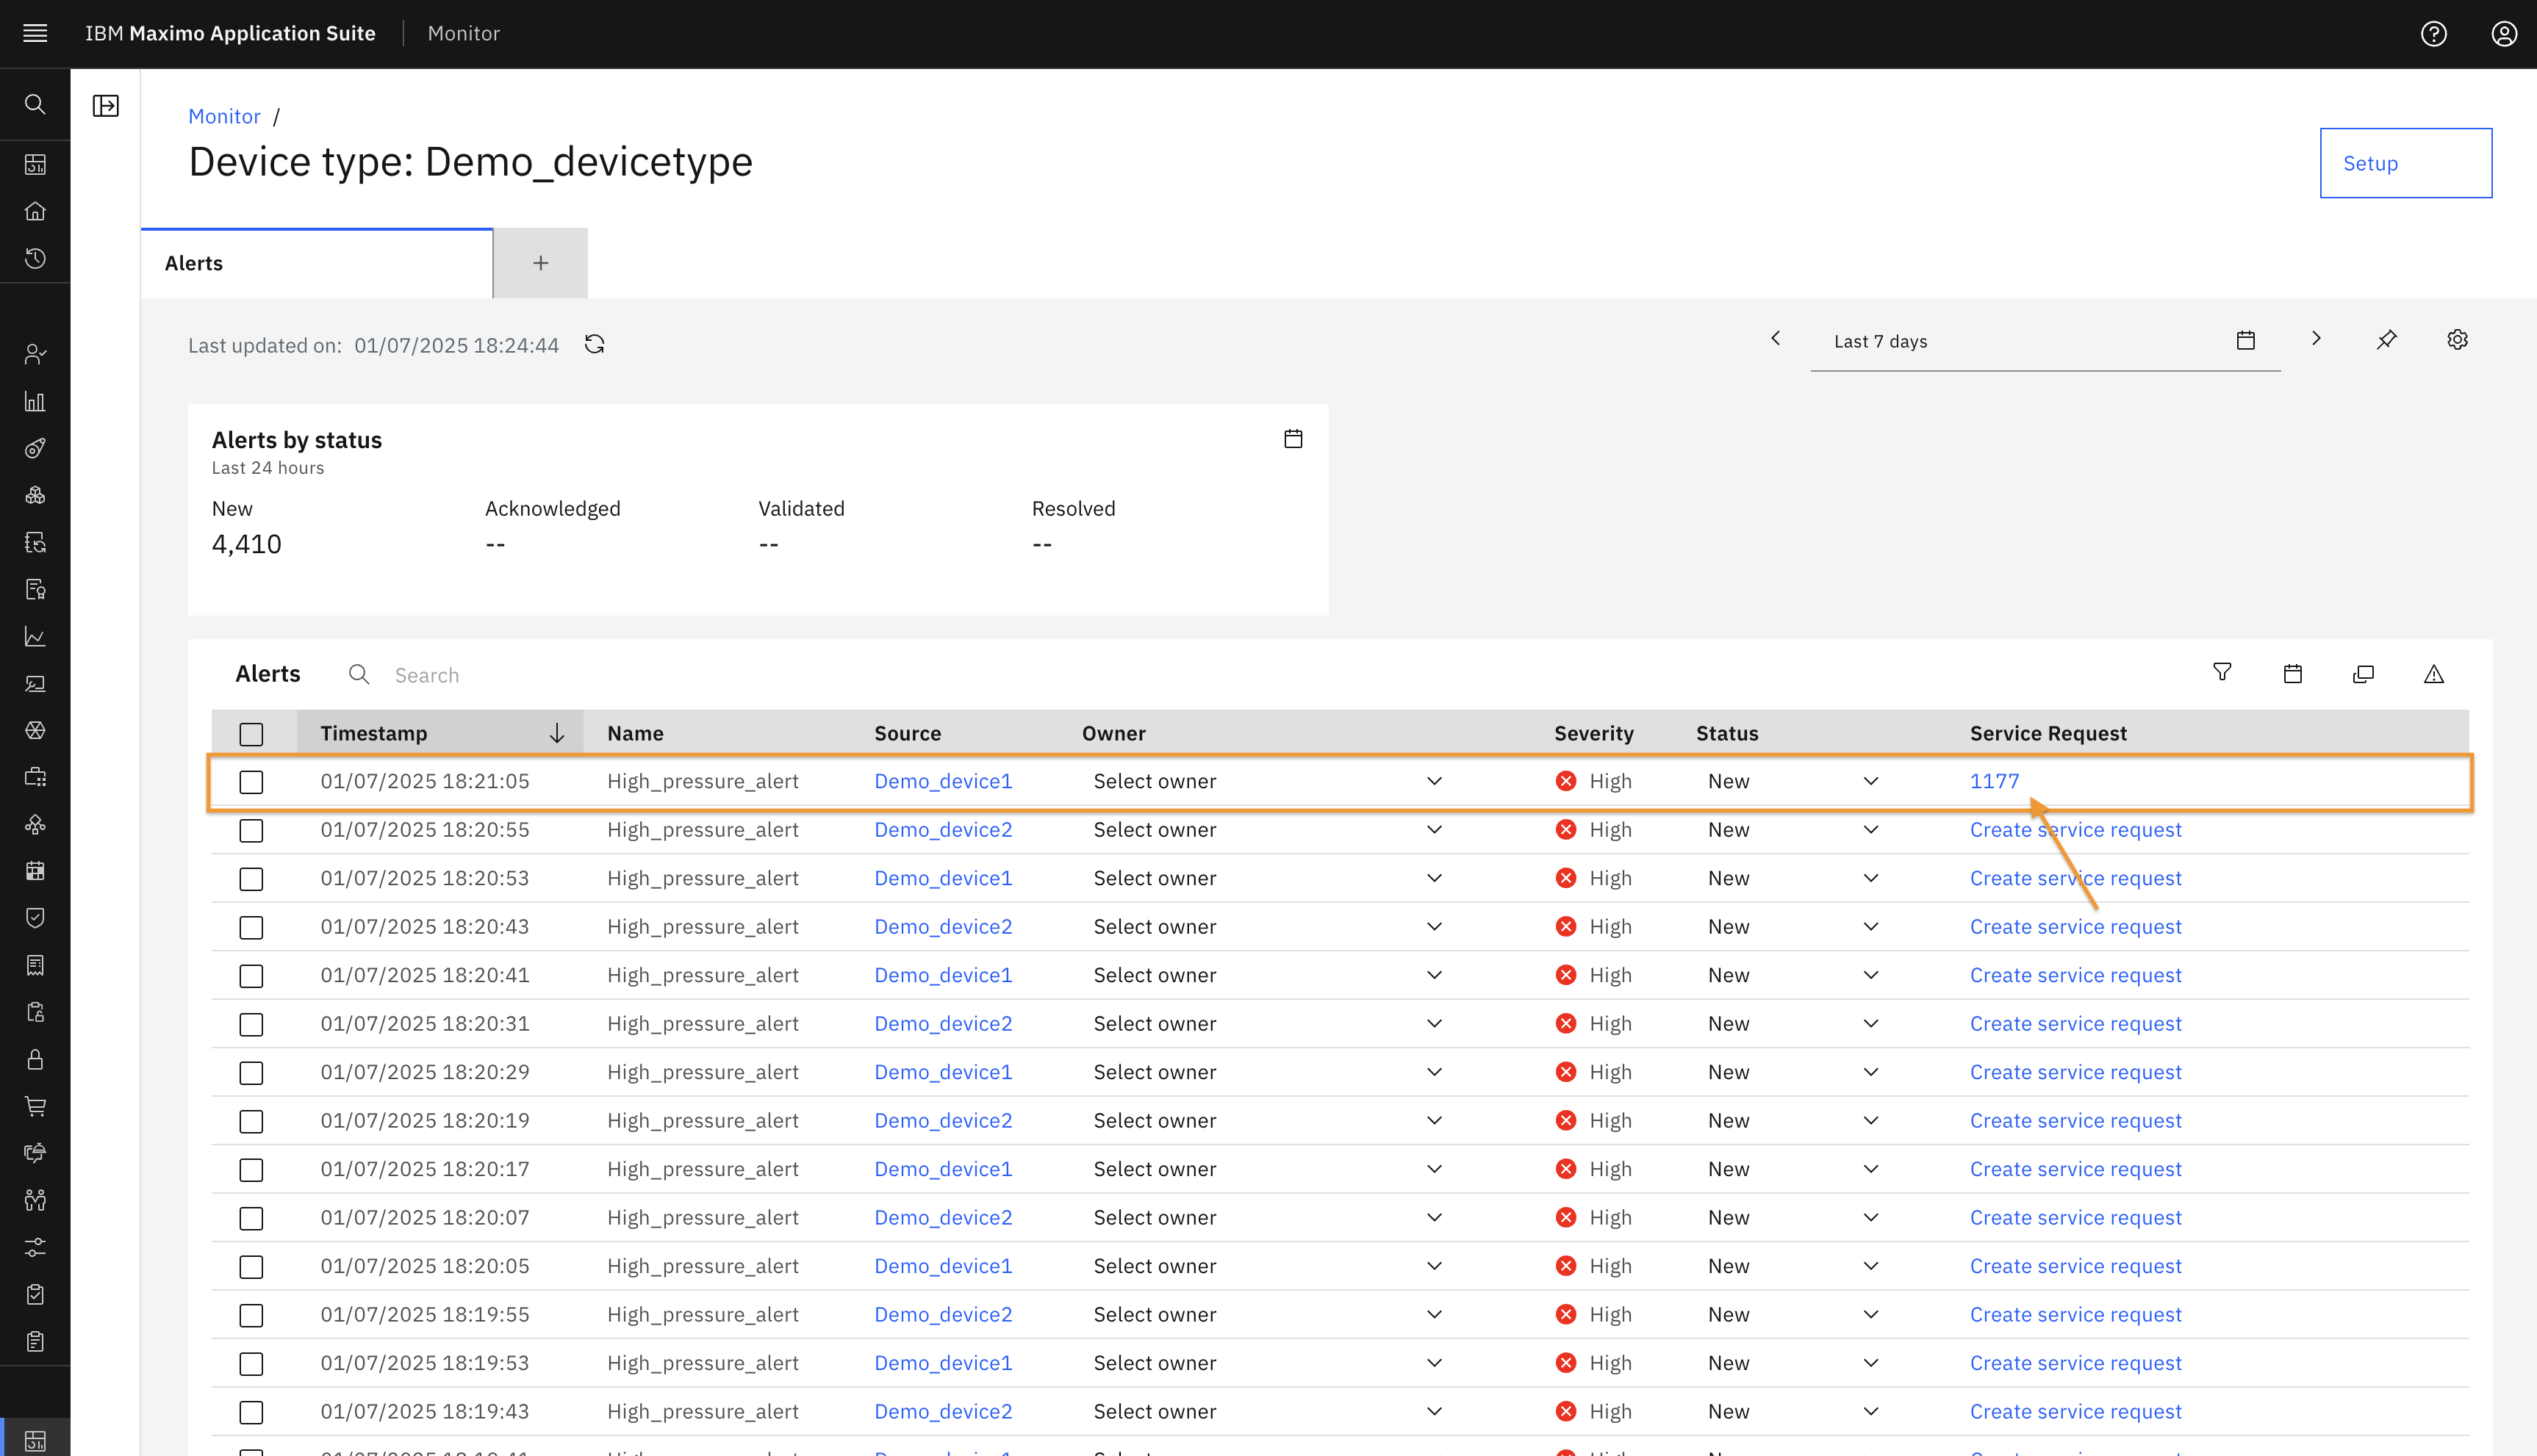2537x1456 pixels.
Task: Check the alert row 01/07/2025 18:21:05
Action: 251,782
